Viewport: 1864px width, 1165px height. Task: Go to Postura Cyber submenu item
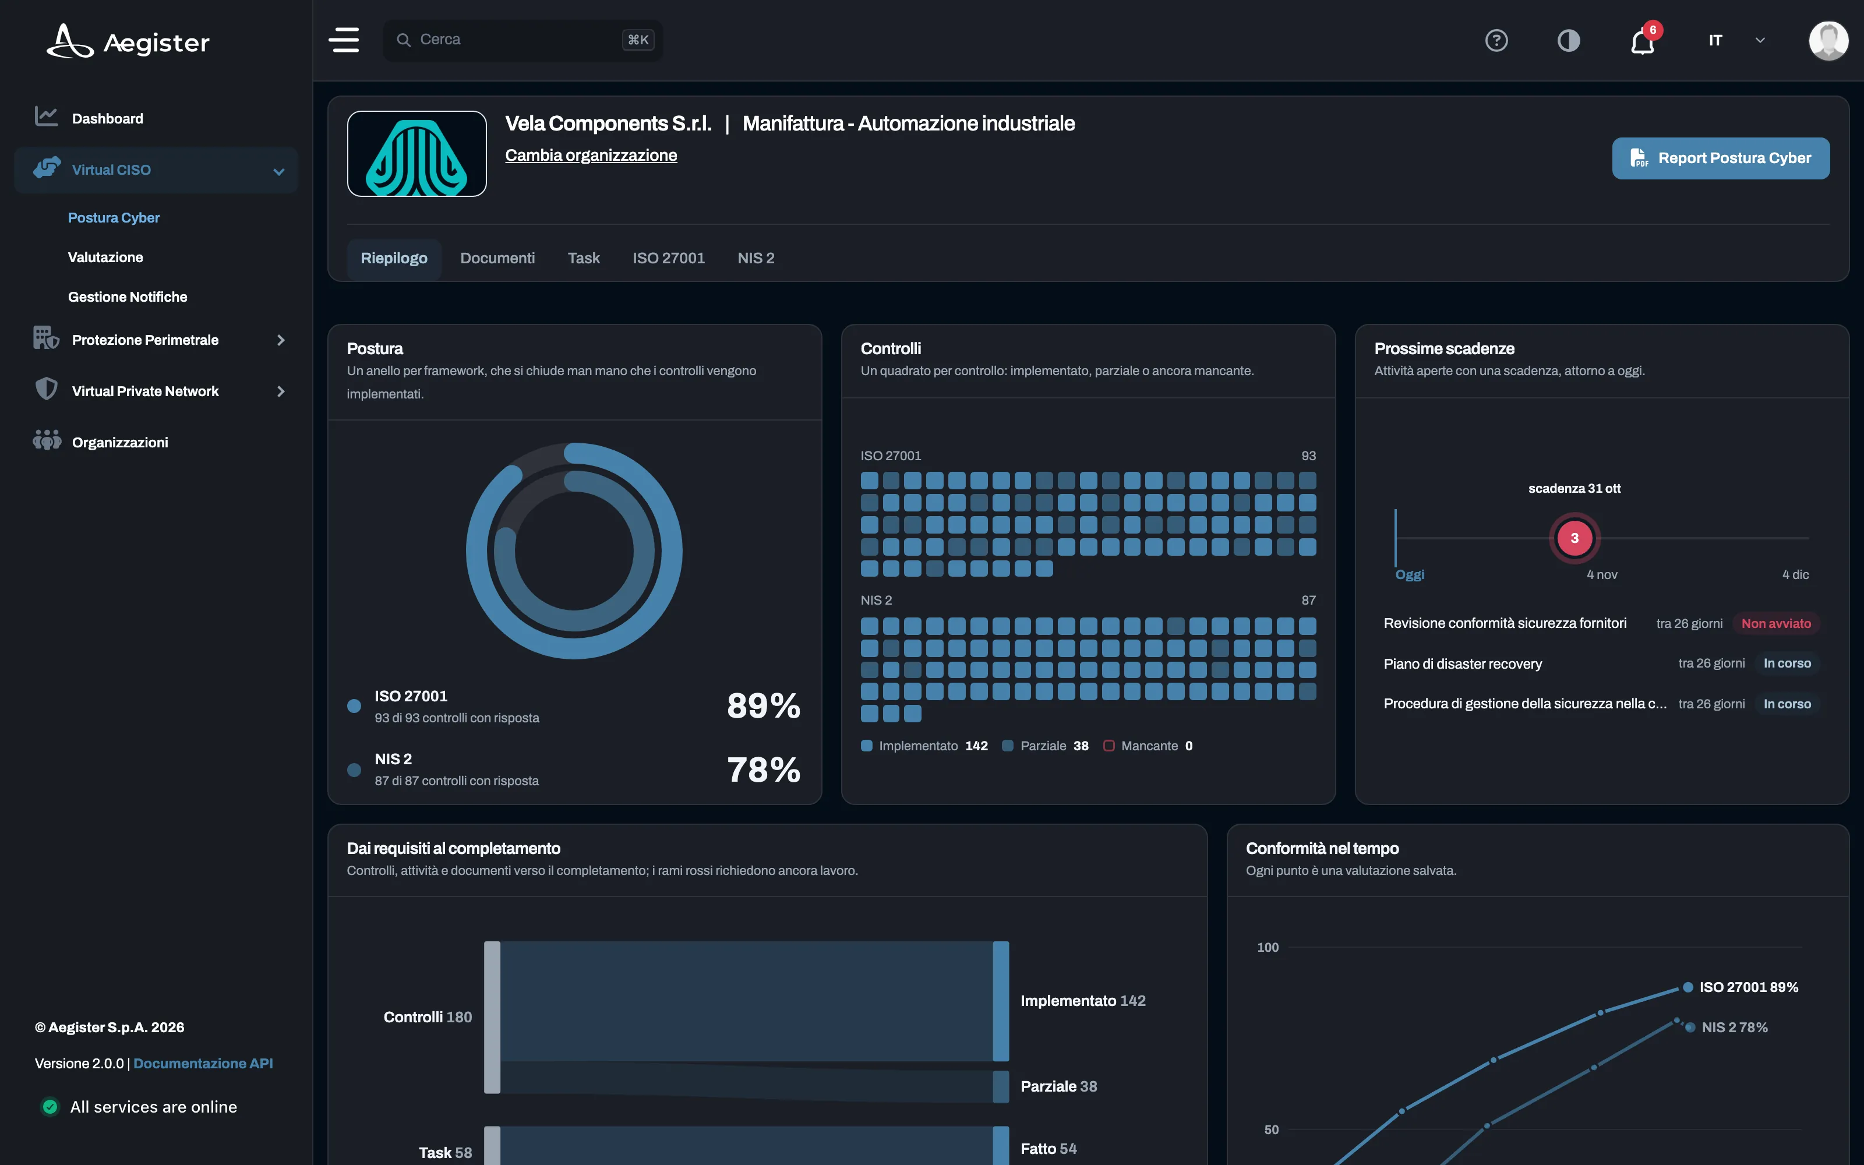114,217
